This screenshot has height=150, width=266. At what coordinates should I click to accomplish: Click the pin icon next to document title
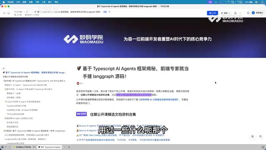tap(109, 12)
